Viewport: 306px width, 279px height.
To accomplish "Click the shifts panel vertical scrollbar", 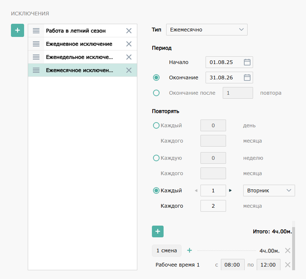I will tap(294, 249).
